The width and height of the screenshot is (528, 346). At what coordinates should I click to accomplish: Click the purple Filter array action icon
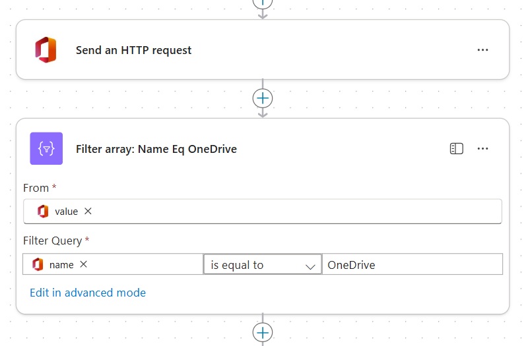coord(46,149)
